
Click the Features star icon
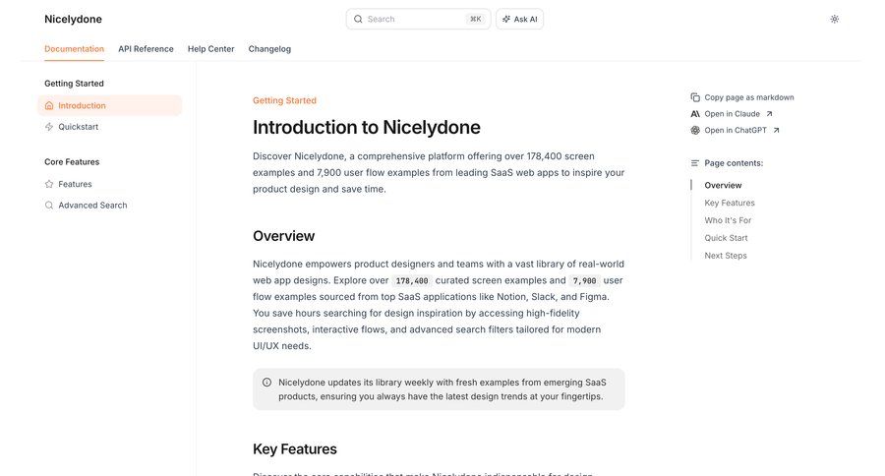point(49,184)
